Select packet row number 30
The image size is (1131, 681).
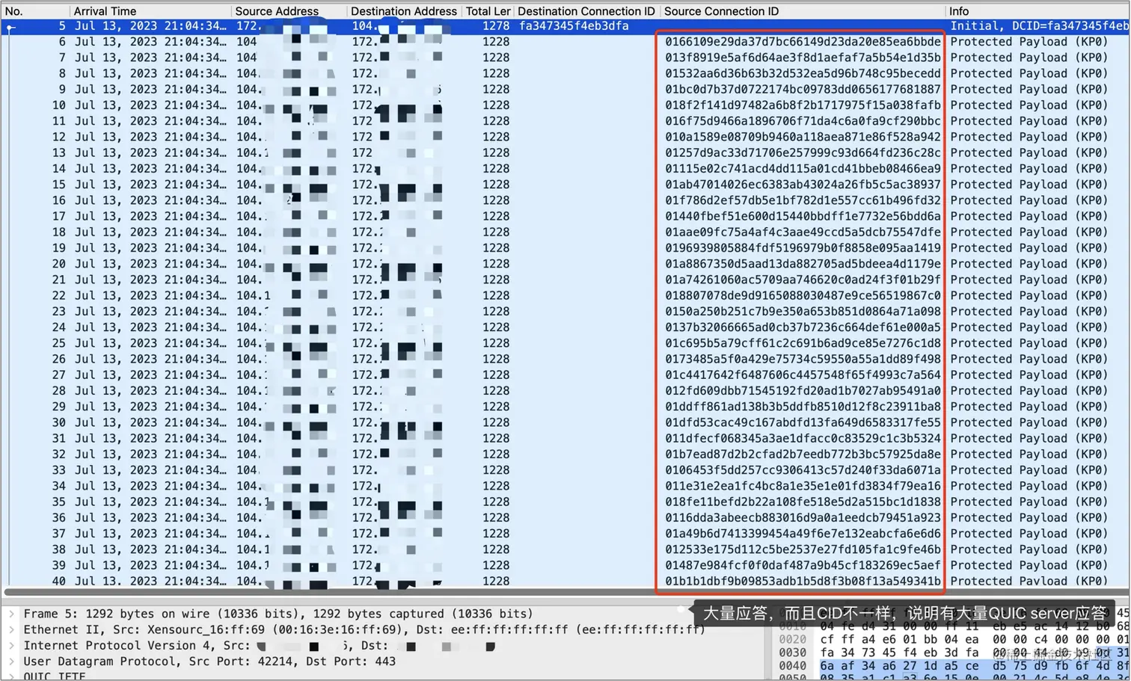565,422
